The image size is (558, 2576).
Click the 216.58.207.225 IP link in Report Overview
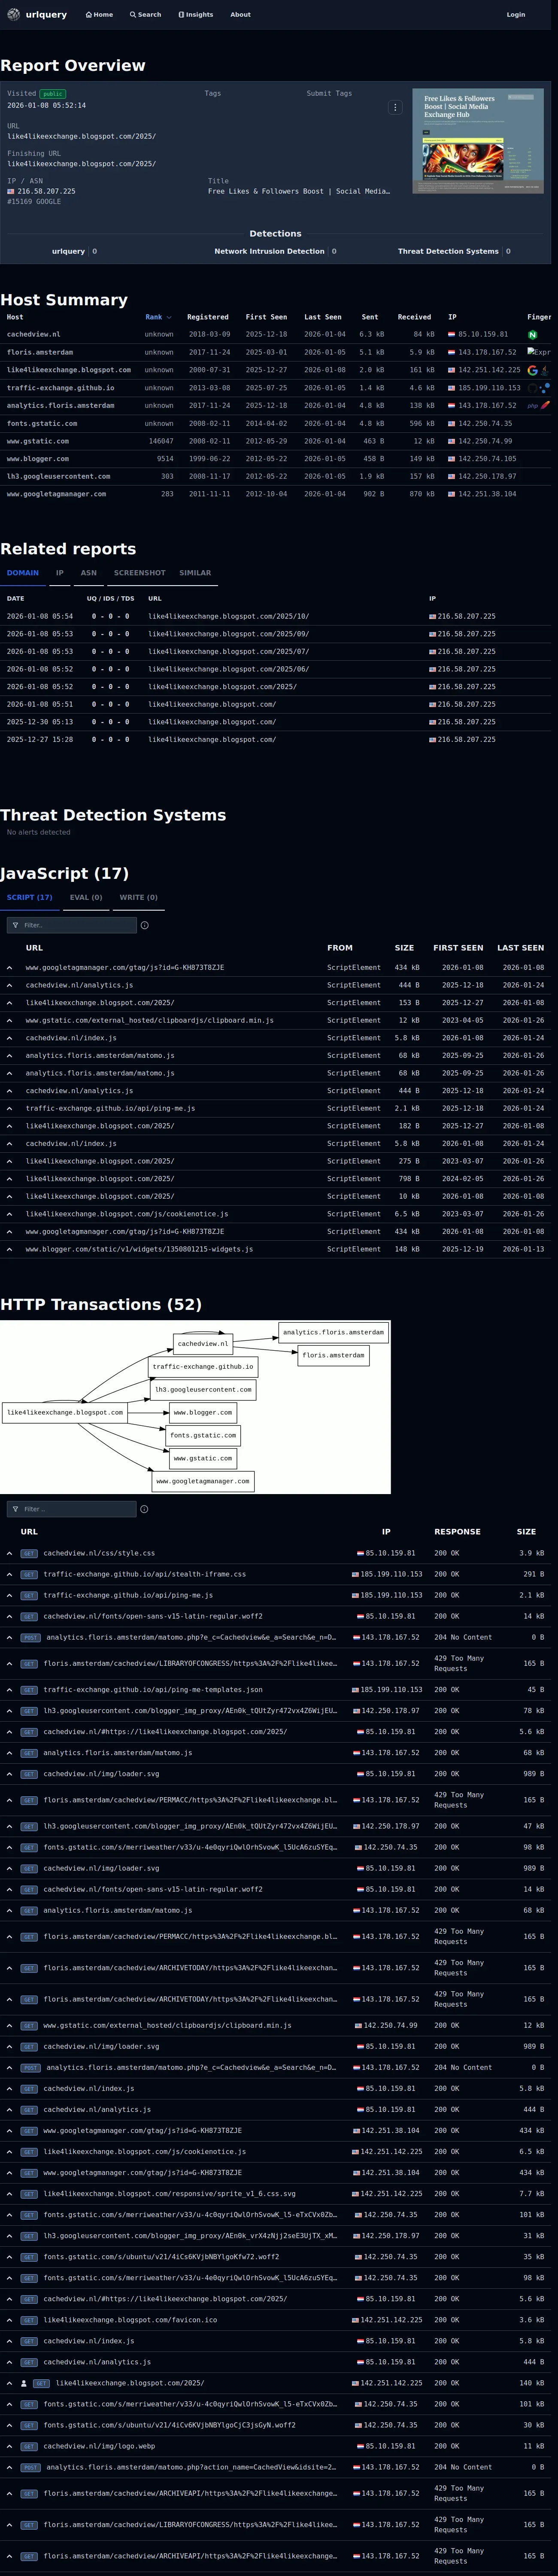pyautogui.click(x=46, y=191)
